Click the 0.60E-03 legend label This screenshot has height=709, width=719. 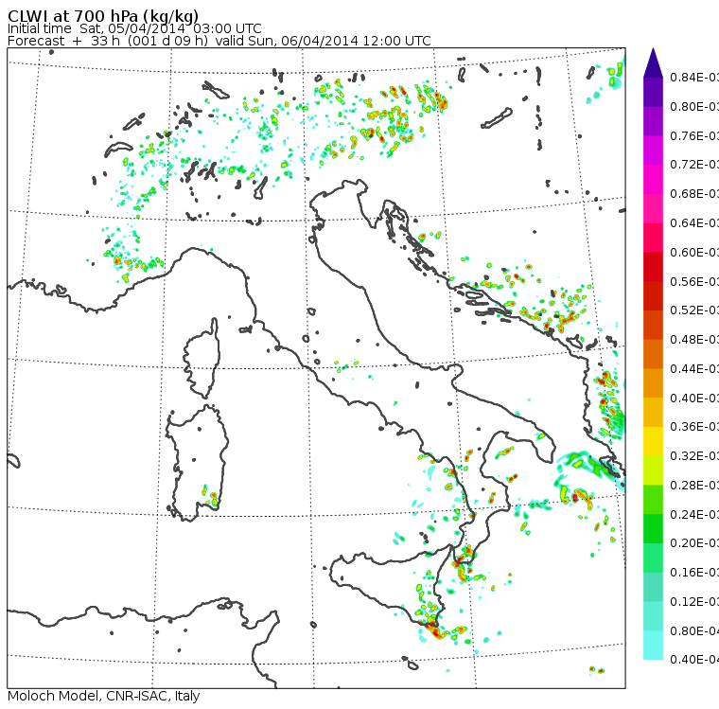pyautogui.click(x=694, y=253)
